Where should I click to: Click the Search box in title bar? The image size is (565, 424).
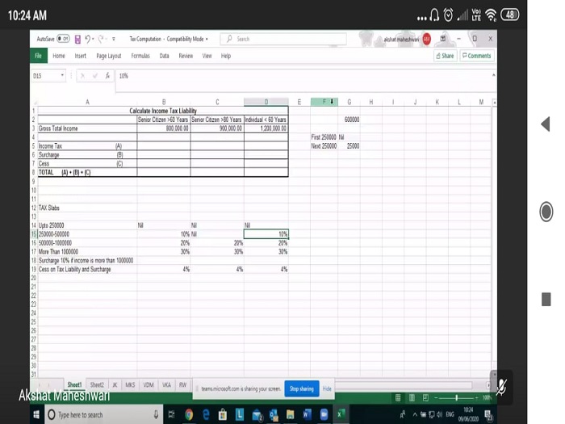click(282, 39)
